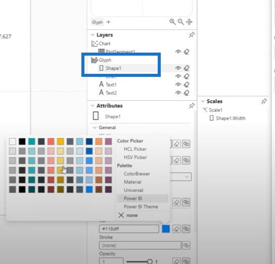Image resolution: width=275 pixels, height=264 pixels.
Task: Collapse the Attributes section
Action: 93,106
